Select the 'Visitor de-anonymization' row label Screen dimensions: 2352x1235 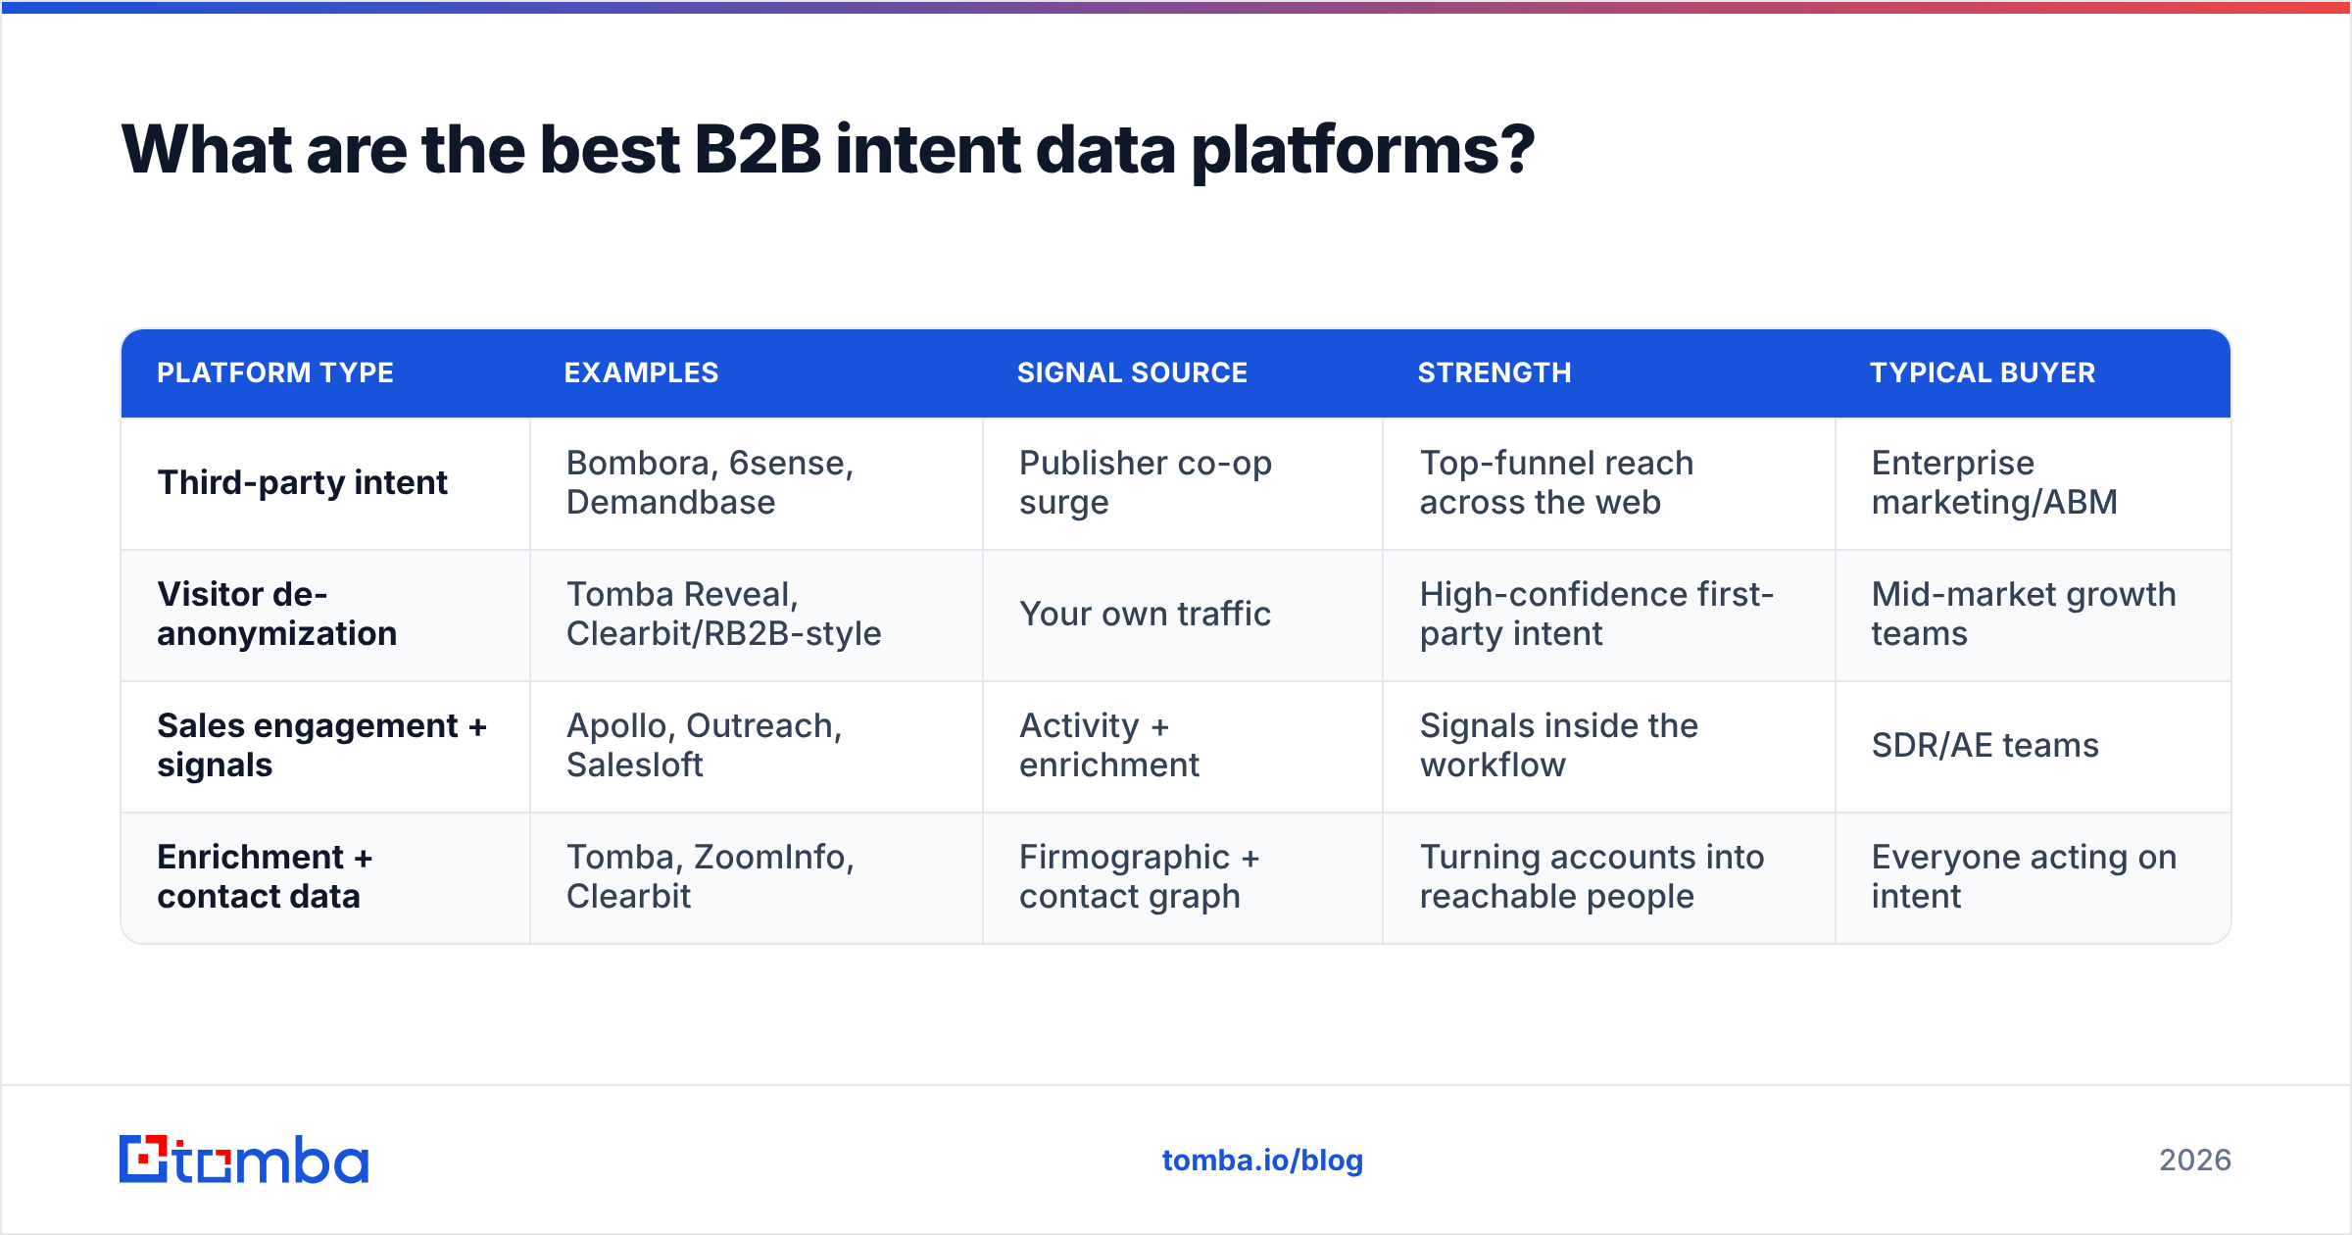click(277, 614)
